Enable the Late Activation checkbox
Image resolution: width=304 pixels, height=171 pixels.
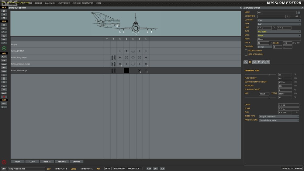(246, 54)
